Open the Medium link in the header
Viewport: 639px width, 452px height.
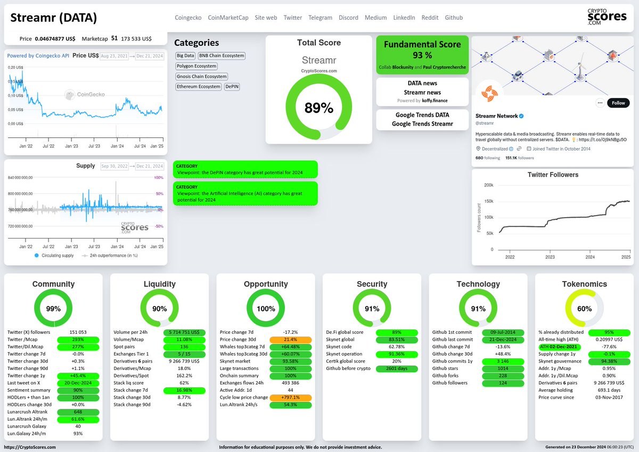click(375, 18)
